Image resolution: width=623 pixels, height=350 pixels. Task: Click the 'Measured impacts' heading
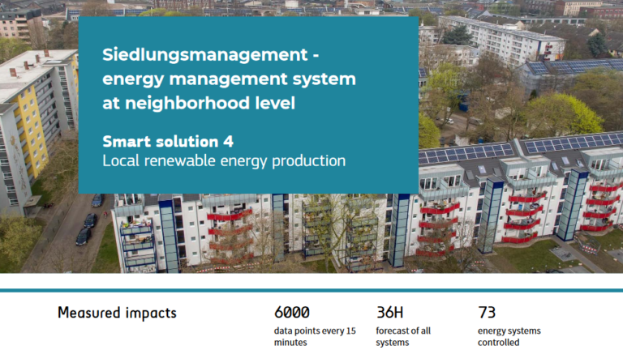point(117,313)
